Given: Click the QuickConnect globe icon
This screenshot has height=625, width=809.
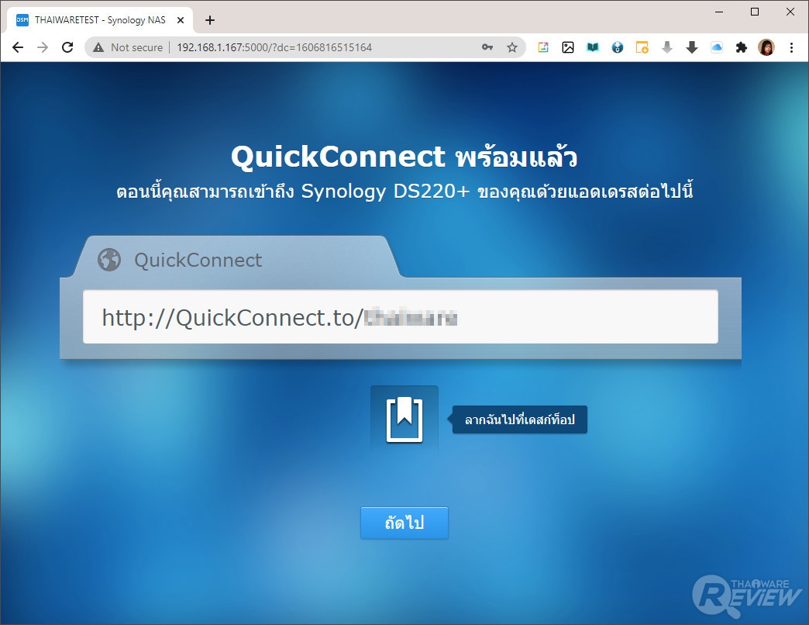Looking at the screenshot, I should [x=109, y=260].
